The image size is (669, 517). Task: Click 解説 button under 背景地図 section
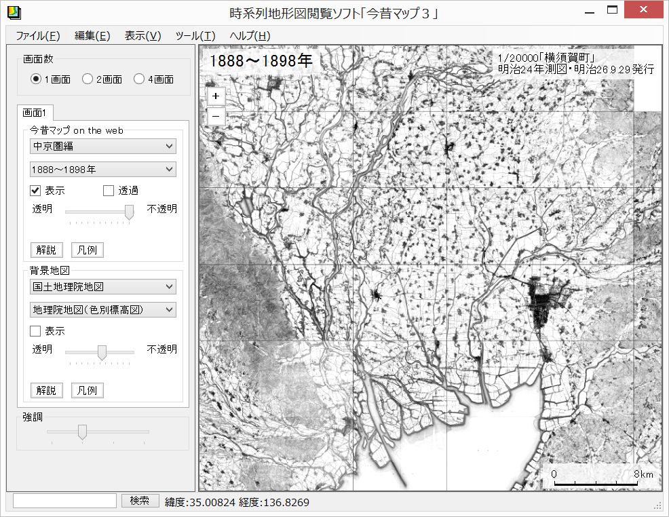47,390
